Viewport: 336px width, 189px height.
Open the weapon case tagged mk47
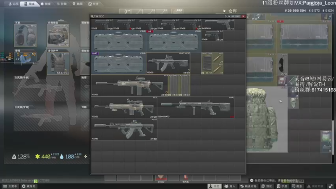click(x=118, y=63)
